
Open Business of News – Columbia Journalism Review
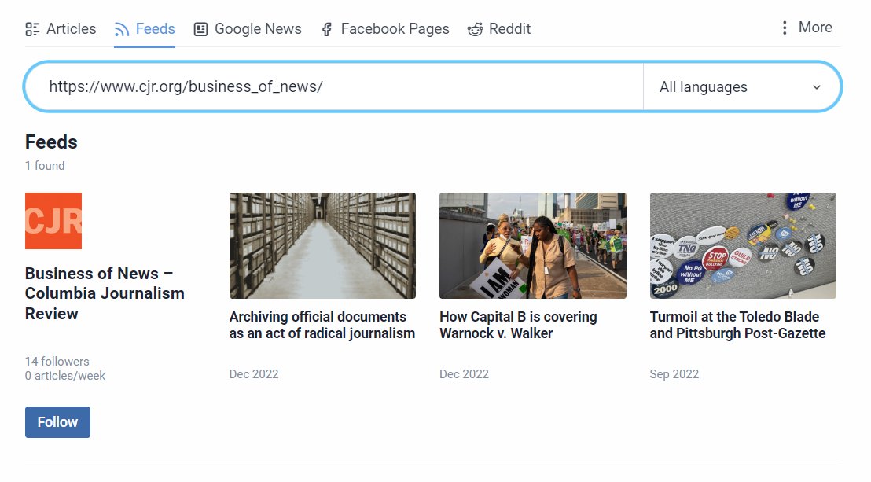tap(105, 293)
